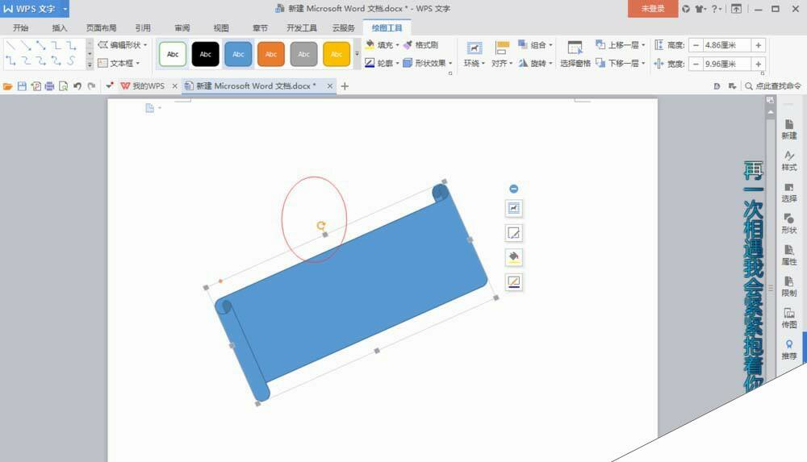
Task: Select the straight line shape tool
Action: (10, 46)
